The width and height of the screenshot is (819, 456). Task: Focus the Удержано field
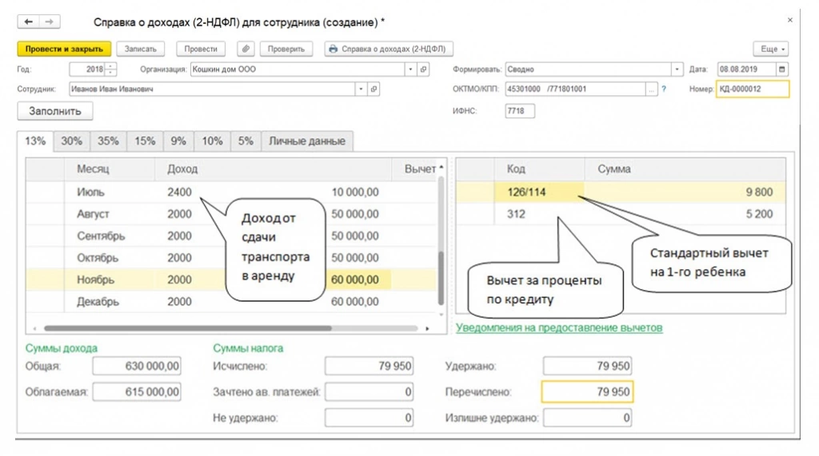(587, 367)
